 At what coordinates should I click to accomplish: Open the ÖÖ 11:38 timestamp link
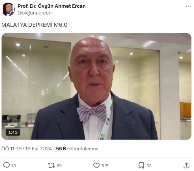coord(11,149)
